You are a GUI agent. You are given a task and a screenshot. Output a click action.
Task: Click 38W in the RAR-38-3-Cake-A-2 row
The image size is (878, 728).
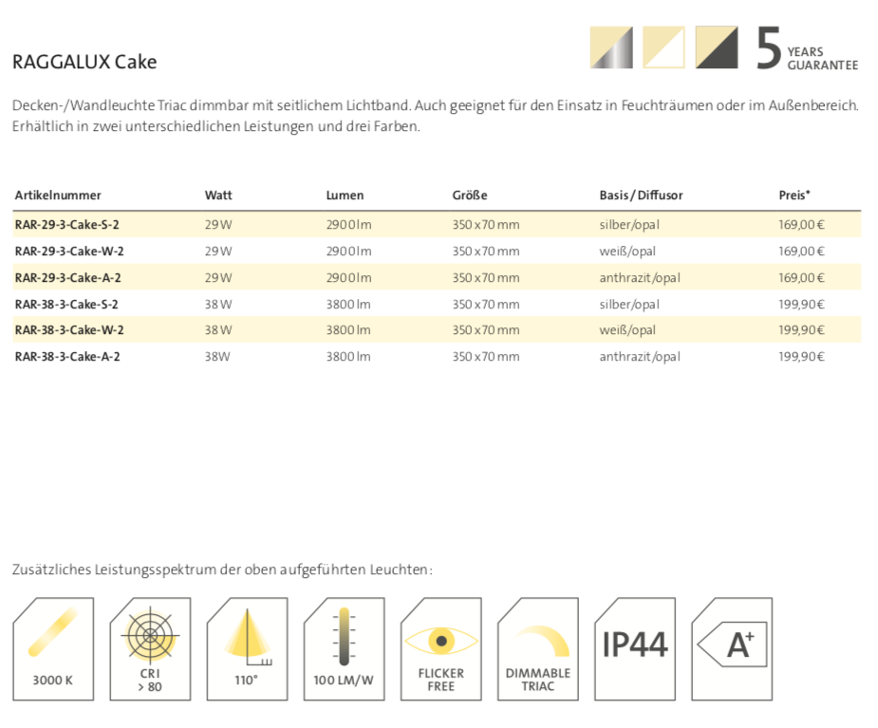click(217, 356)
